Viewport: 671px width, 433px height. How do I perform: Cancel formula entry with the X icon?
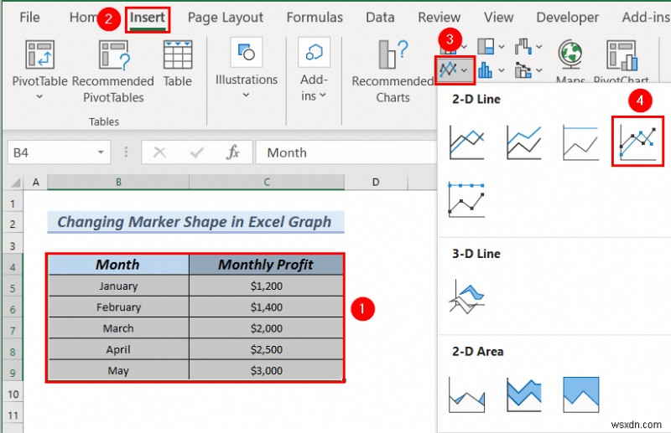pyautogui.click(x=159, y=152)
